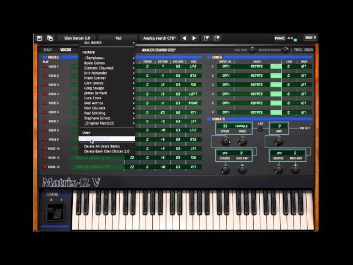Click zone 6 HIGH value 127
Screen dimensions: 353x265
[x=303, y=112]
